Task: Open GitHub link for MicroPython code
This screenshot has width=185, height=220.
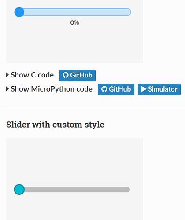Action: tap(116, 89)
